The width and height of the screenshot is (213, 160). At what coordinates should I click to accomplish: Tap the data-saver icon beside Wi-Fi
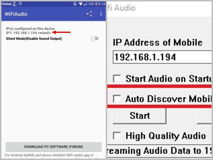click(75, 4)
